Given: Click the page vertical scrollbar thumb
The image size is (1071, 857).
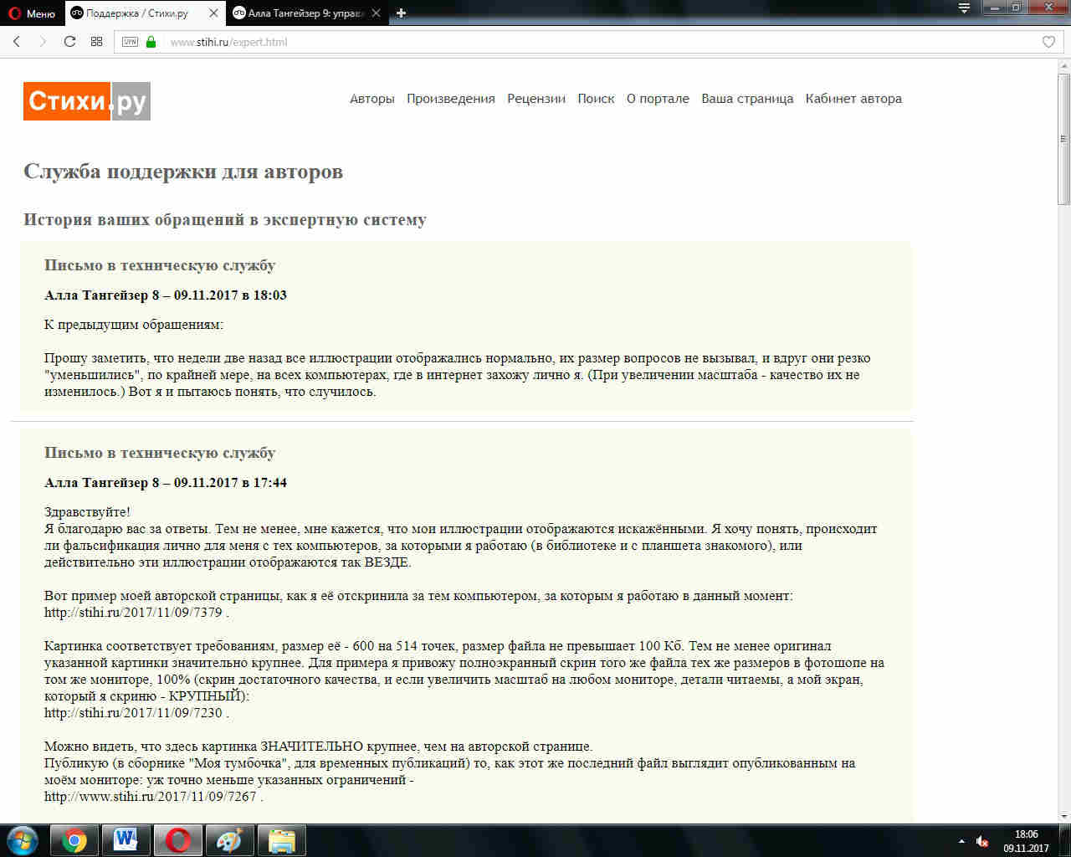Looking at the screenshot, I should pos(1063,138).
